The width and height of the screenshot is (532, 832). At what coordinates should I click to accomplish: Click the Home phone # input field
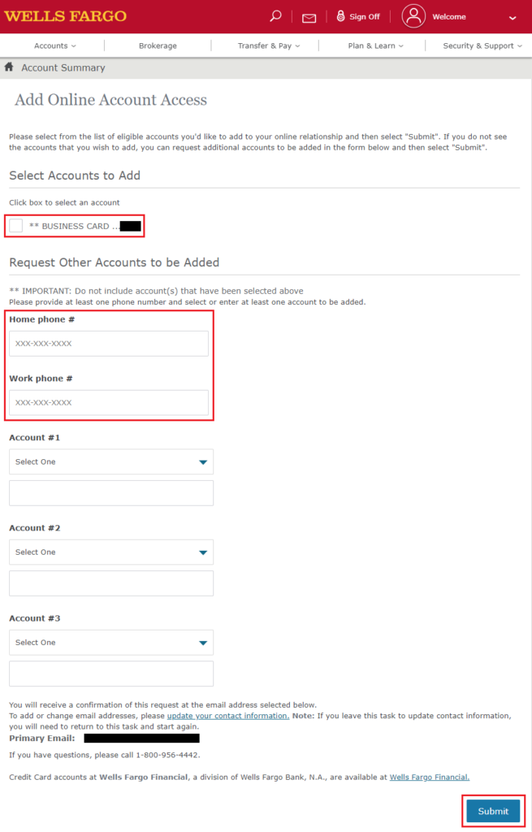(x=109, y=344)
